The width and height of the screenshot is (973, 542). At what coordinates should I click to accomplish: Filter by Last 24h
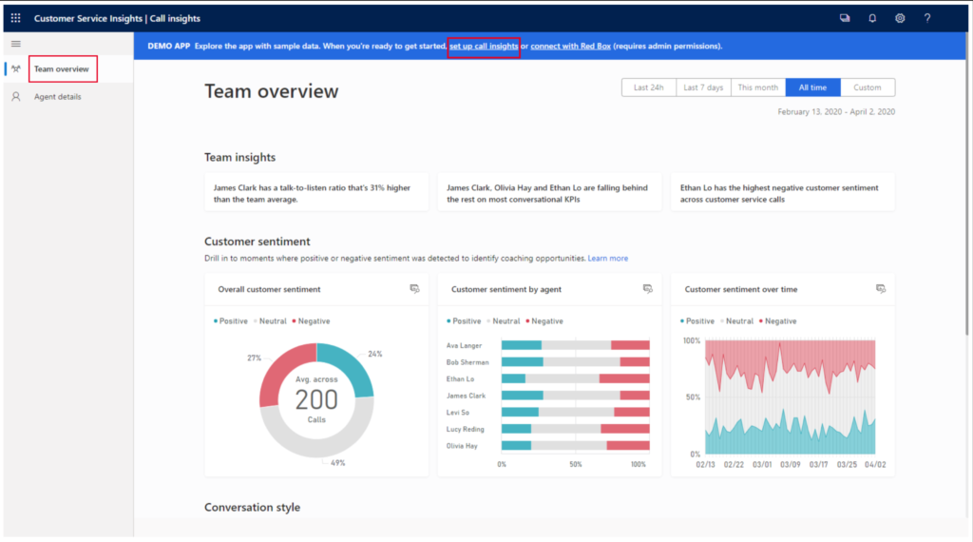648,87
